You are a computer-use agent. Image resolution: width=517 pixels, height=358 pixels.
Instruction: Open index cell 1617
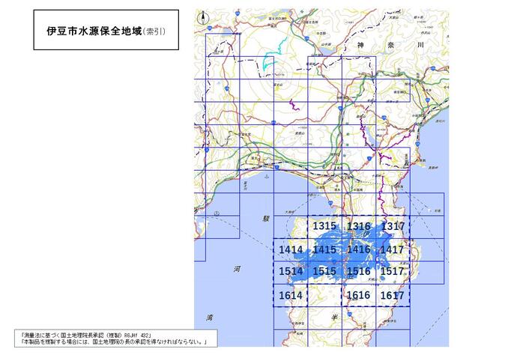coord(393,295)
